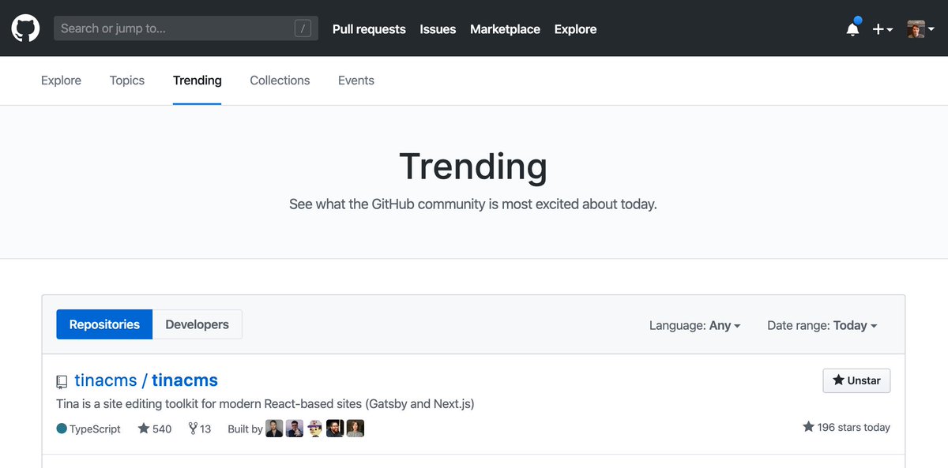Unstar the tinacms repository
The image size is (948, 468).
coord(856,380)
